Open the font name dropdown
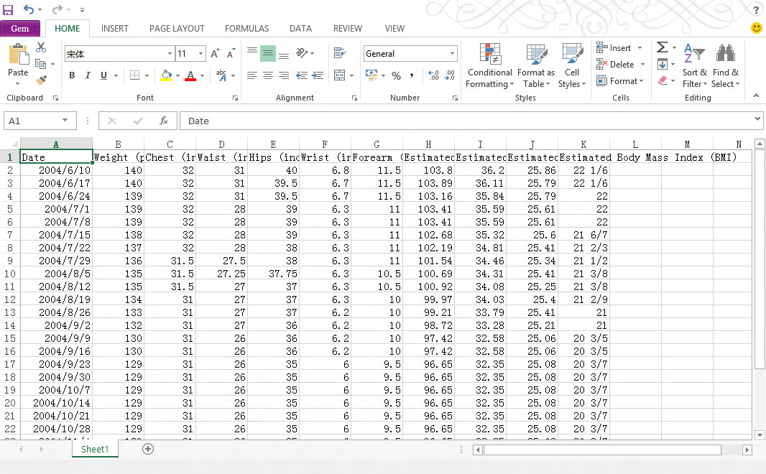Screen dimensions: 766x474 (x=170, y=54)
